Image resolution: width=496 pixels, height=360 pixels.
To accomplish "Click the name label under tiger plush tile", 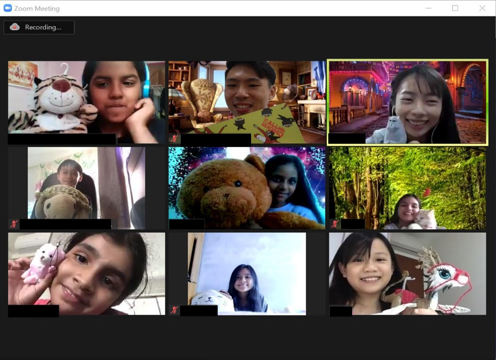I will pos(62,139).
